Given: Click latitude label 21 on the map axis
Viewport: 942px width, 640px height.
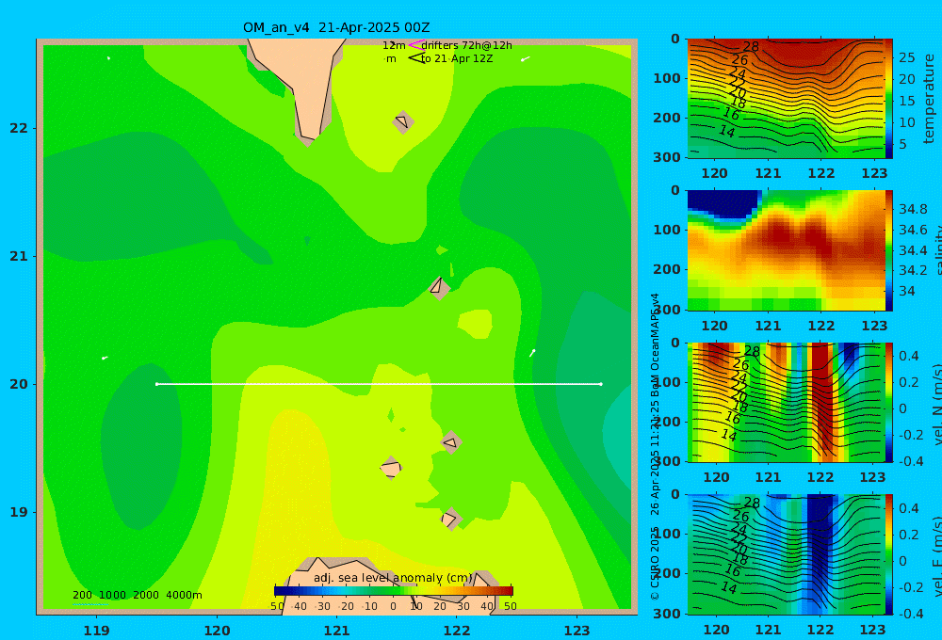Looking at the screenshot, I should [x=19, y=256].
